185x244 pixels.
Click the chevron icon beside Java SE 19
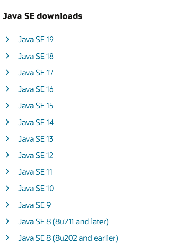(7, 39)
